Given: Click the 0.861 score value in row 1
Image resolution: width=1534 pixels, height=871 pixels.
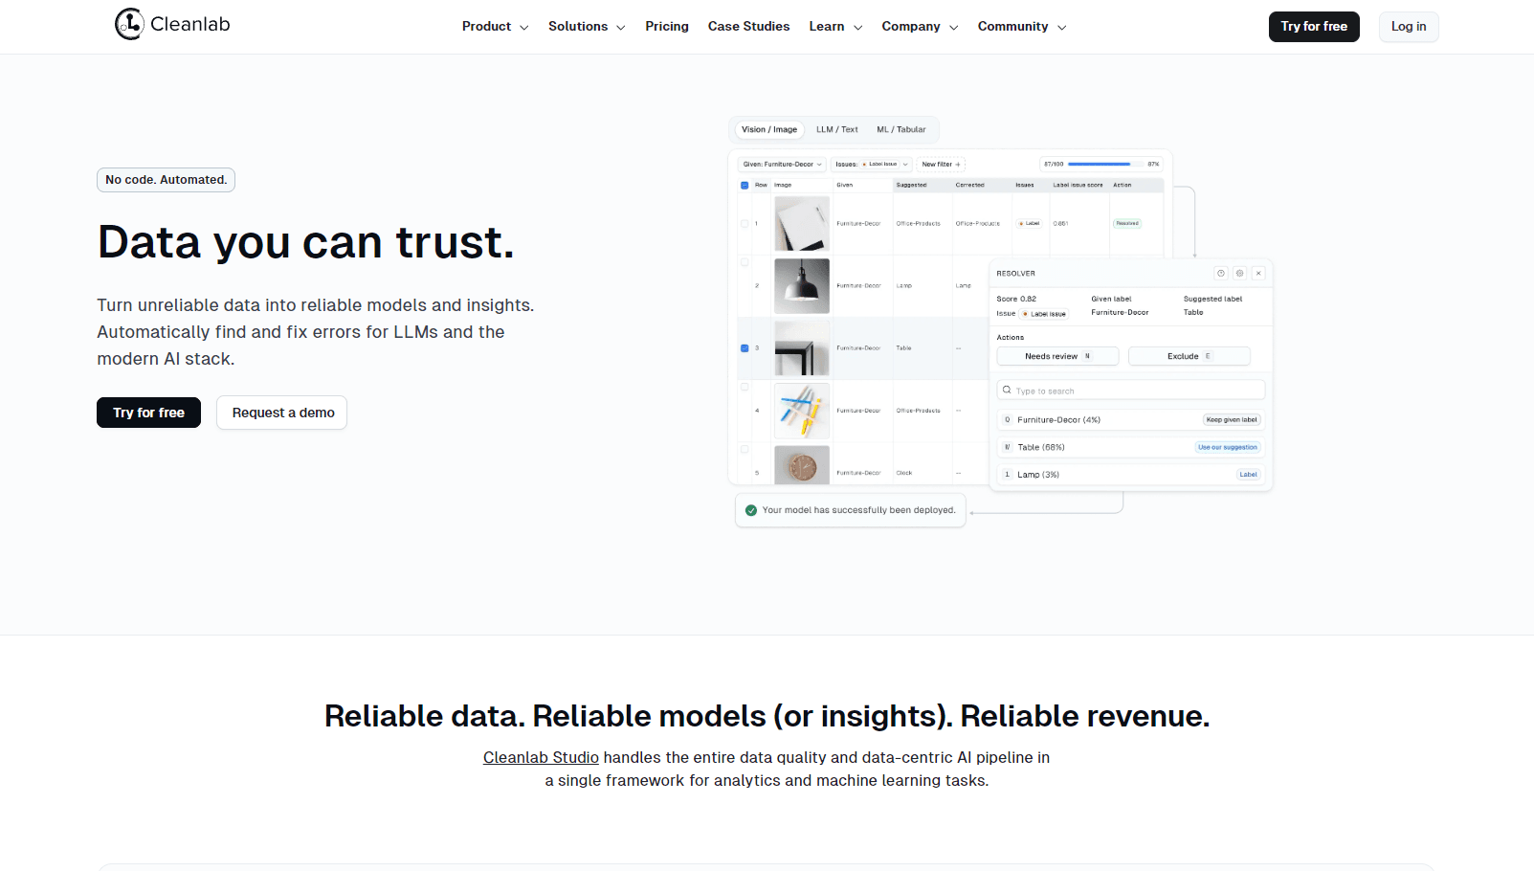Looking at the screenshot, I should point(1060,224).
